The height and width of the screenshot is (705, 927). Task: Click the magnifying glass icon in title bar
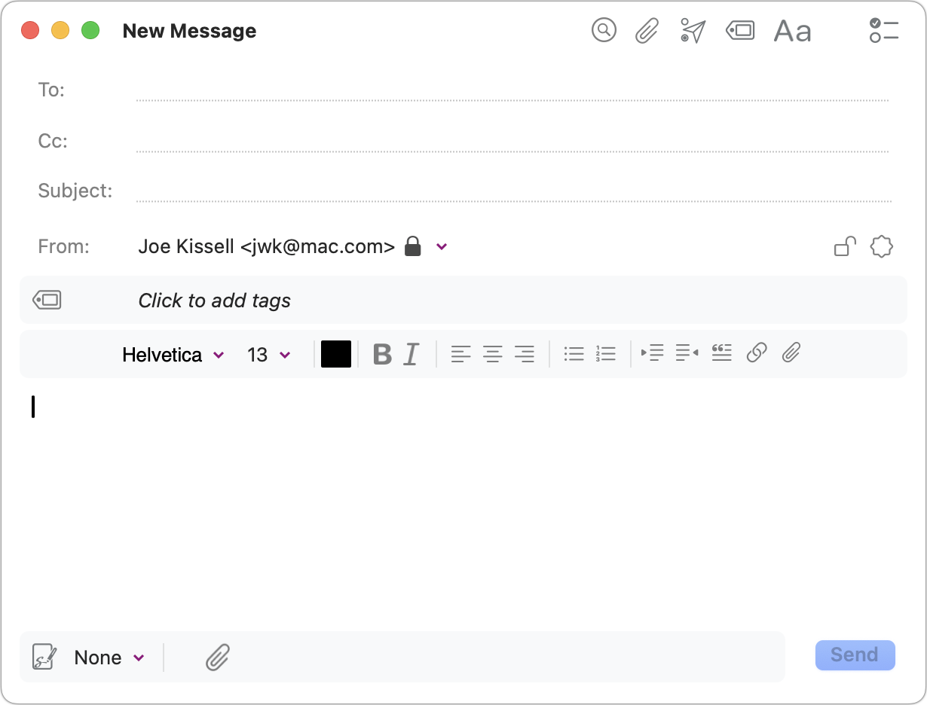604,31
